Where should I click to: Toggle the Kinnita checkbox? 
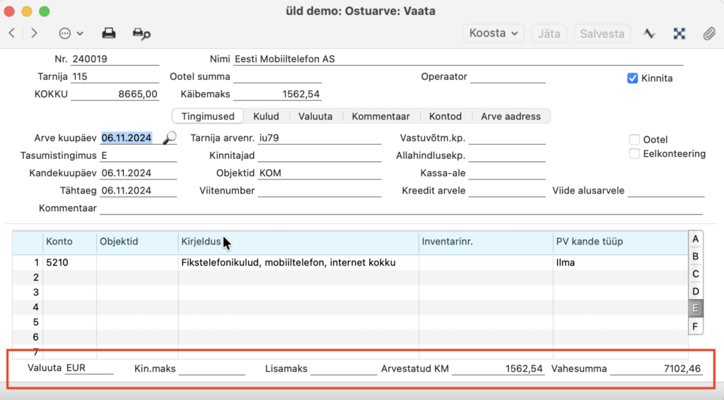[x=633, y=78]
